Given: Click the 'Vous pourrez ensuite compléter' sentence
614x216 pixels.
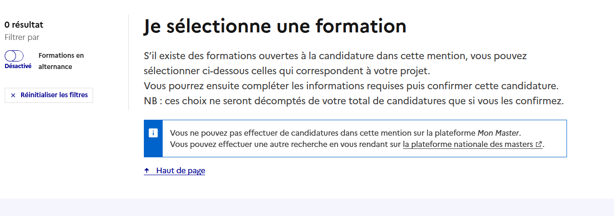Looking at the screenshot, I should [x=350, y=86].
